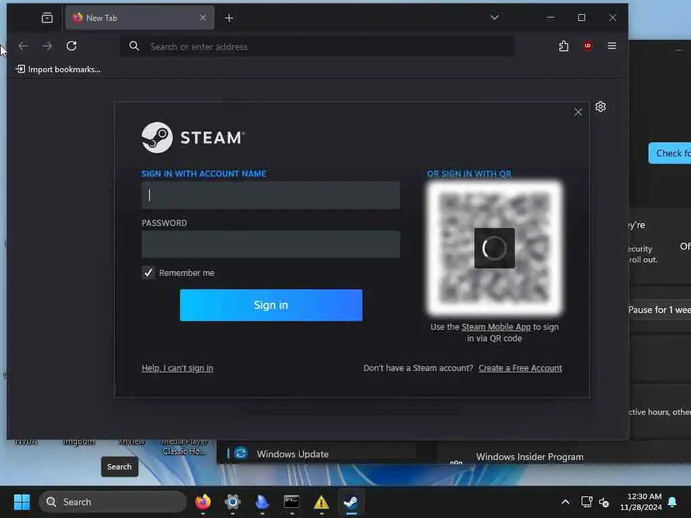Open the Firefox hamburger menu

(611, 46)
